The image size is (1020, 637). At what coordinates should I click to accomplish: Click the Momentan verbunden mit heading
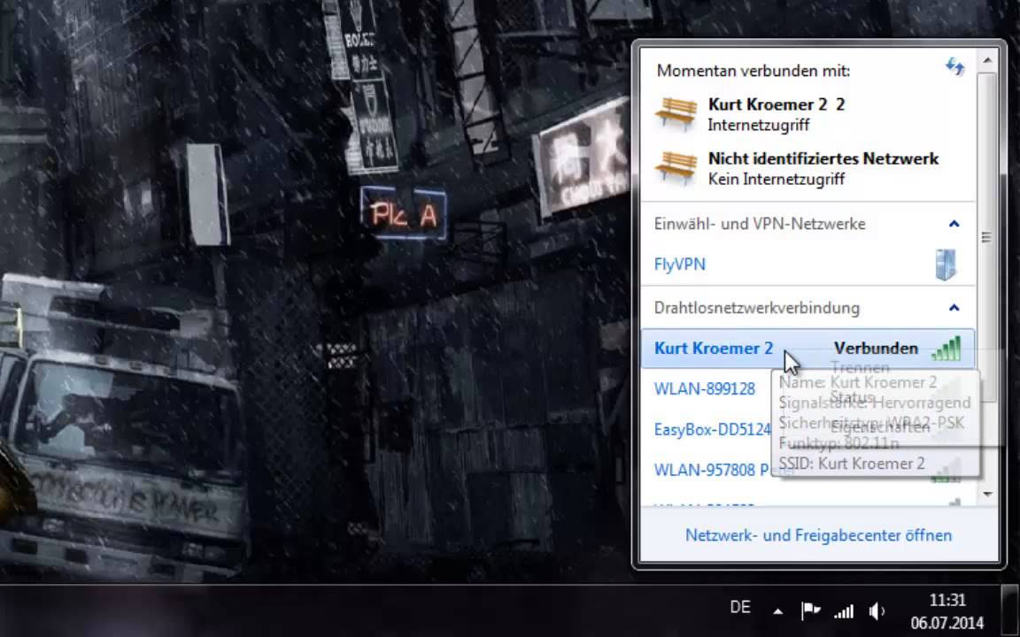click(x=753, y=70)
